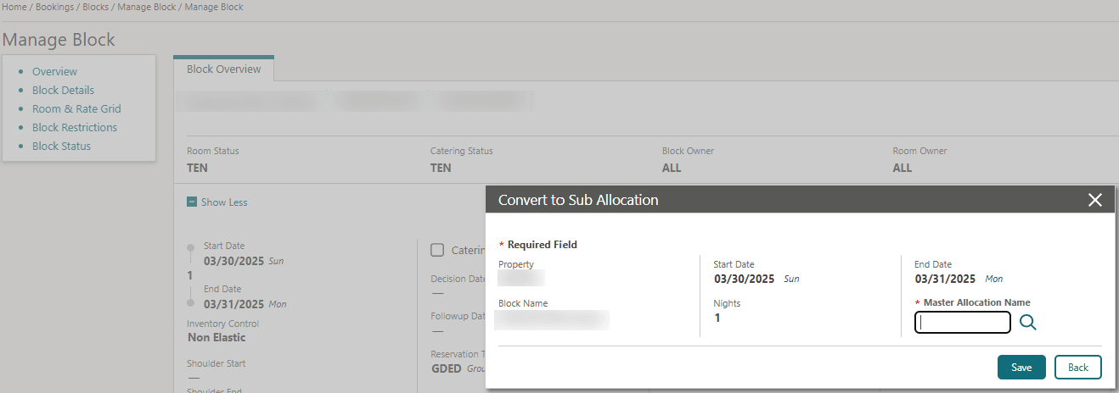Open Block Restrictions link
The image size is (1119, 393).
(x=75, y=128)
